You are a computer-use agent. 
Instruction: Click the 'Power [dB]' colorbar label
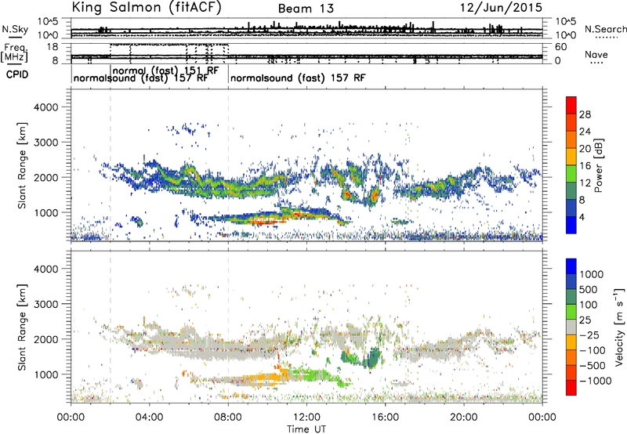click(599, 165)
